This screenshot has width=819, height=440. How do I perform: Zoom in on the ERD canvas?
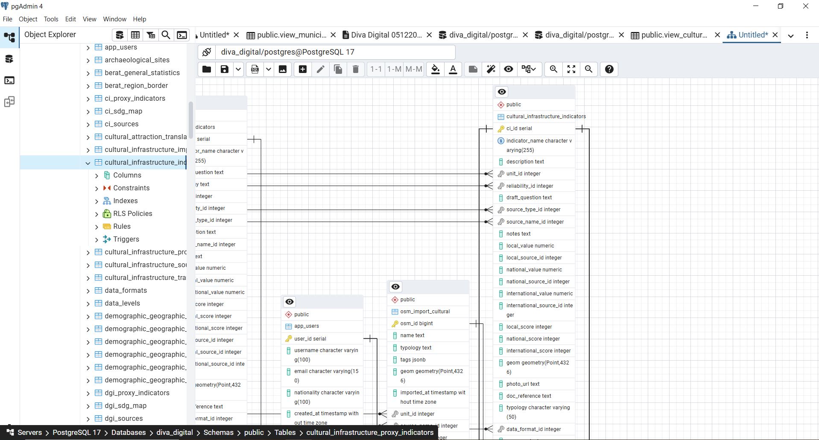pos(553,69)
